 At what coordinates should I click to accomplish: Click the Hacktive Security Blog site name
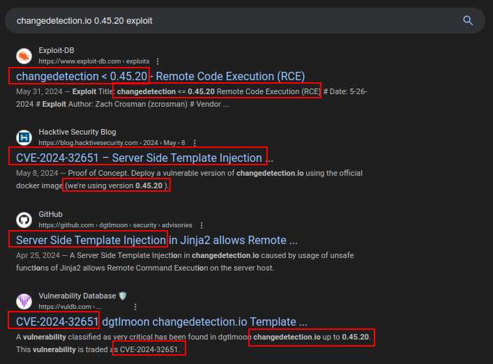[77, 132]
